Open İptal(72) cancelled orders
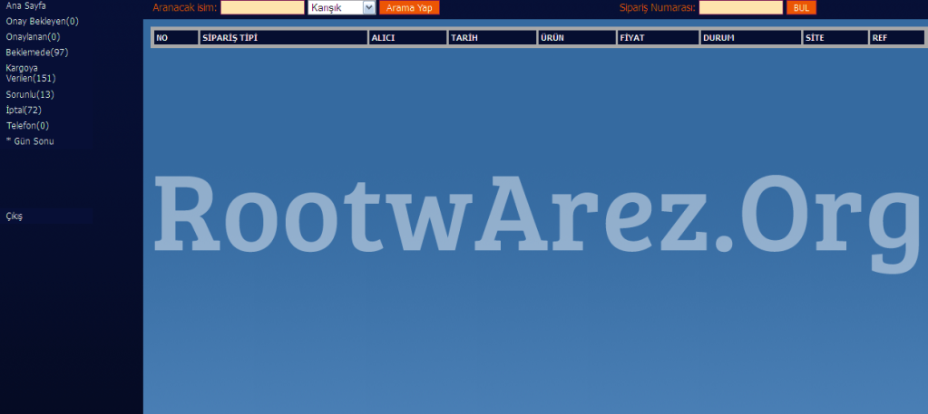The height and width of the screenshot is (414, 928). tap(24, 110)
